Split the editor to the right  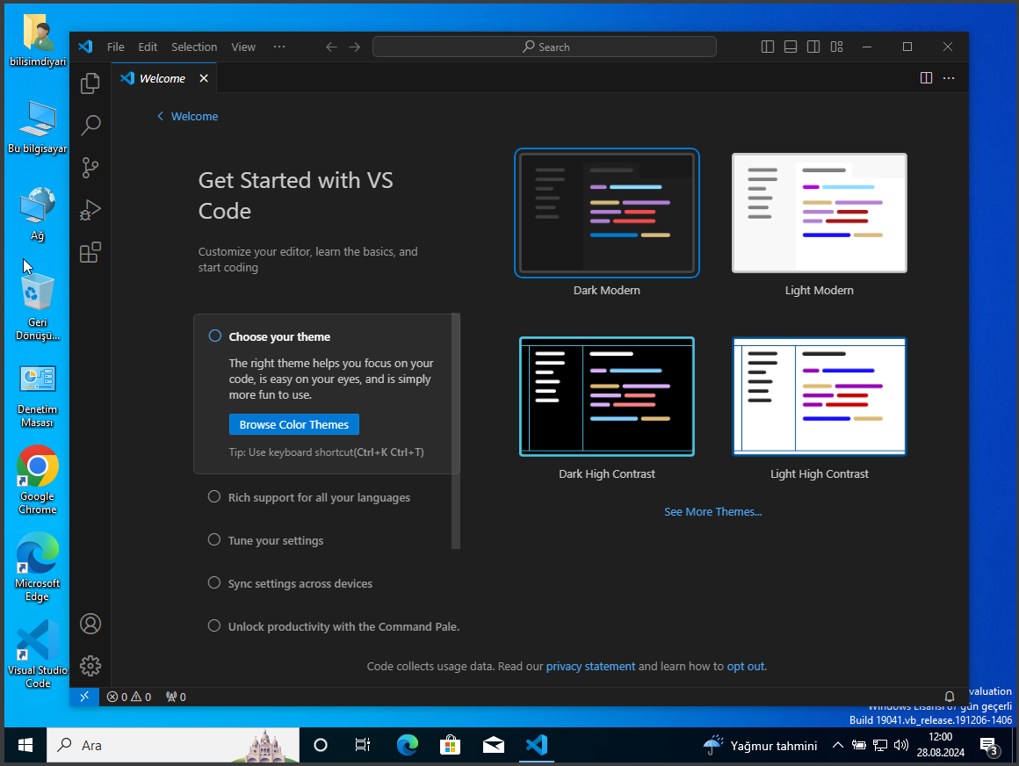tap(926, 78)
